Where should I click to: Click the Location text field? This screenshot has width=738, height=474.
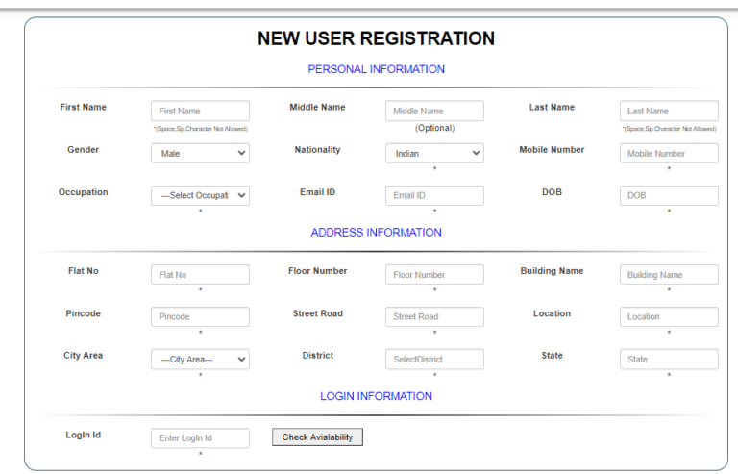[669, 317]
